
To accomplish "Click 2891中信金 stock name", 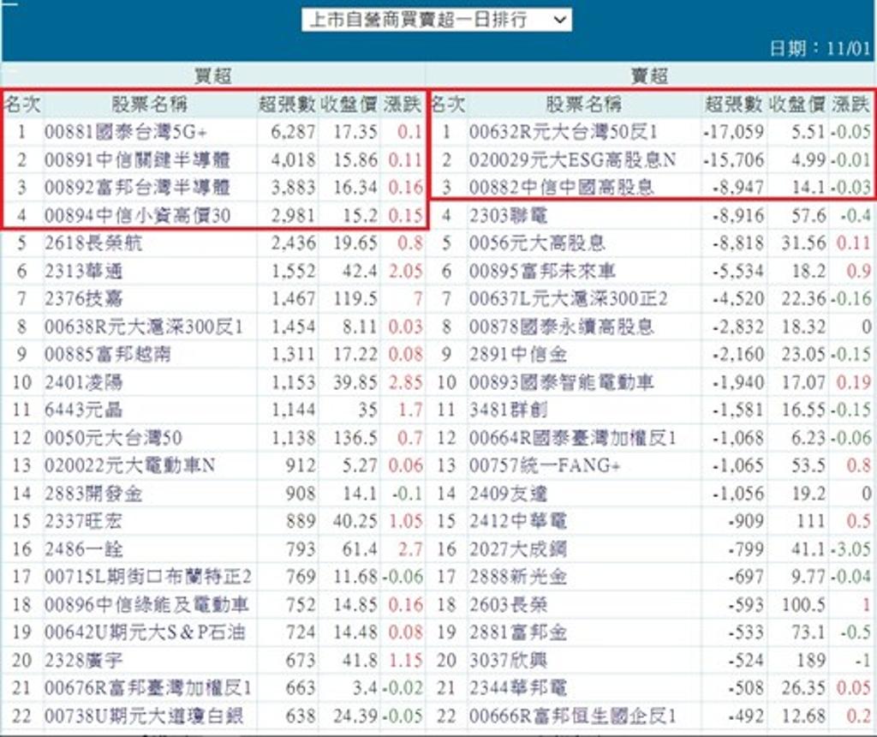I will [518, 354].
